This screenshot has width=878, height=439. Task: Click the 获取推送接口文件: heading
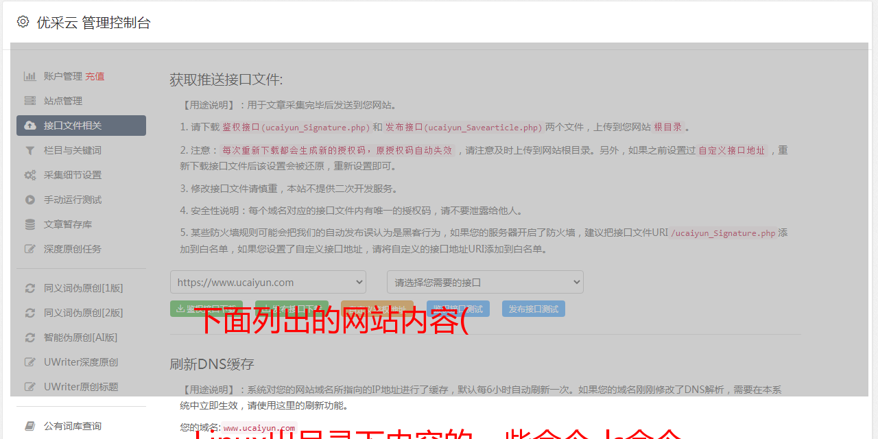pos(226,80)
